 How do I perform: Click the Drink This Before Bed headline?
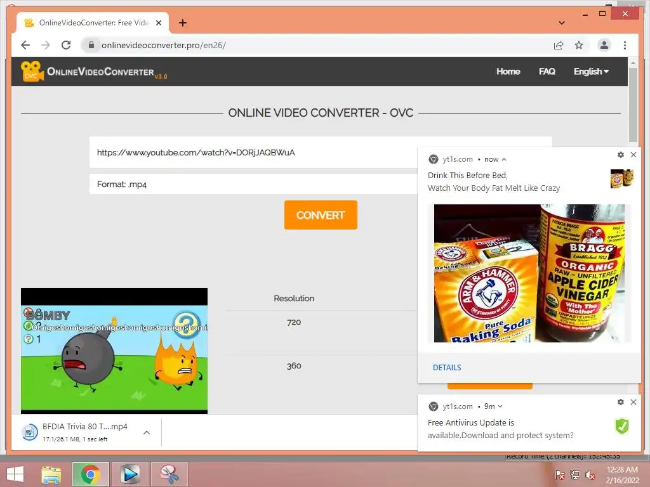(468, 175)
